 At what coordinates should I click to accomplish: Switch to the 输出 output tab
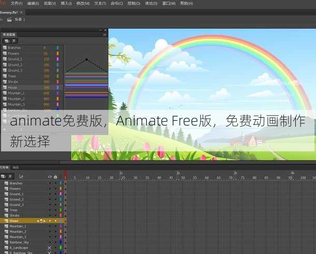[16, 167]
